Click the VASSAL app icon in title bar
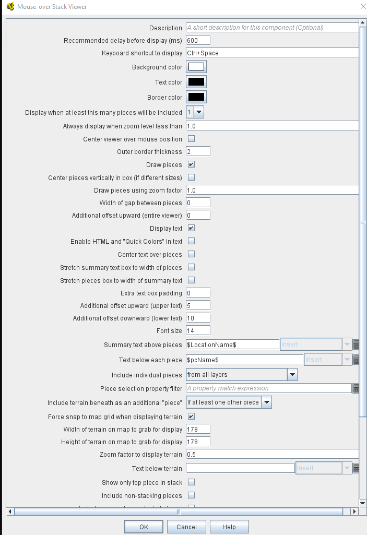Viewport: 367px width, 535px height. pyautogui.click(x=10, y=6)
